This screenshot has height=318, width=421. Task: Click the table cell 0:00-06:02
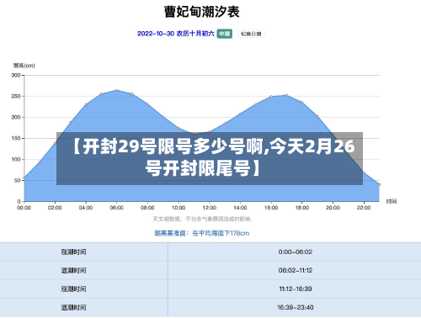[296, 252]
